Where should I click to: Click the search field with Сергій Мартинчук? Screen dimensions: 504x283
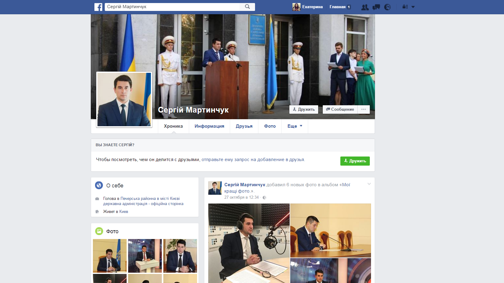click(172, 7)
